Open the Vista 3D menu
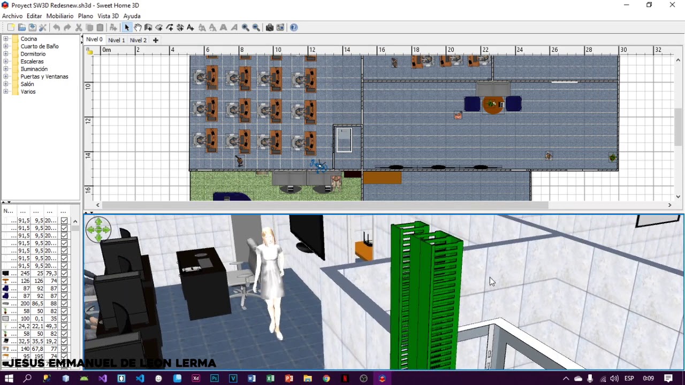The width and height of the screenshot is (685, 385). 108,16
